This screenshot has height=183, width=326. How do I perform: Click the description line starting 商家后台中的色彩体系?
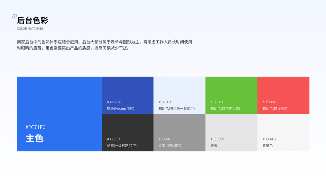coord(104,42)
